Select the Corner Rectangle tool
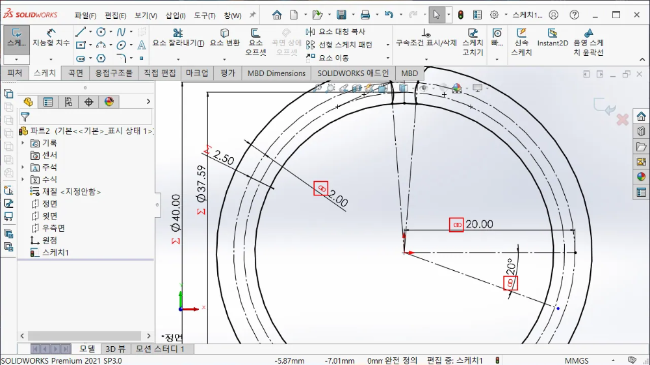 [81, 45]
